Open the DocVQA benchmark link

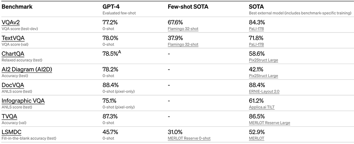point(13,85)
